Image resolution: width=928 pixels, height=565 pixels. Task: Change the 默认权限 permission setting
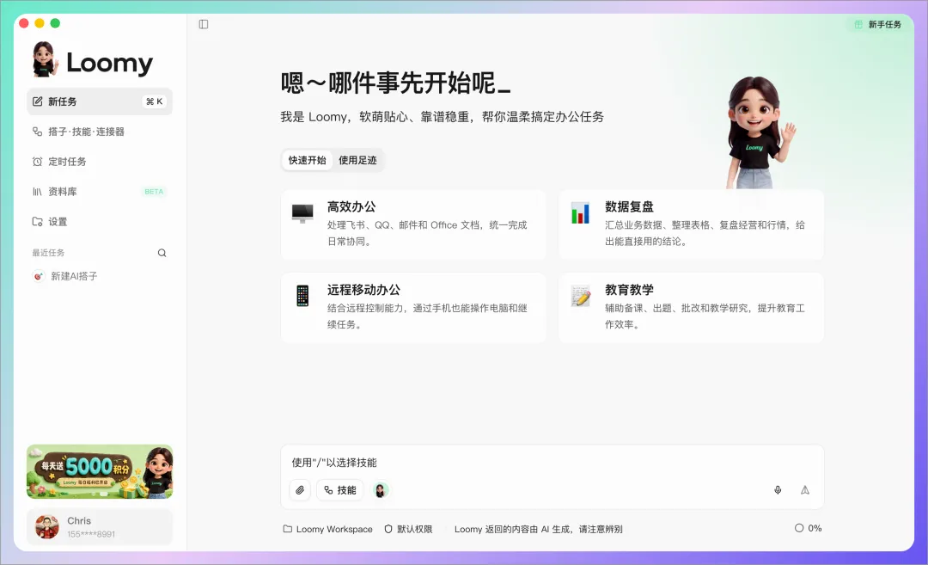(408, 529)
